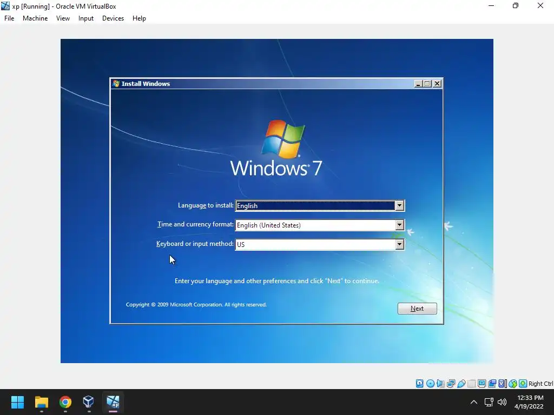Open the File menu

click(x=9, y=18)
